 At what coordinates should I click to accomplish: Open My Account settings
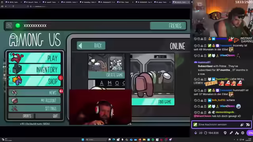[x=35, y=101]
